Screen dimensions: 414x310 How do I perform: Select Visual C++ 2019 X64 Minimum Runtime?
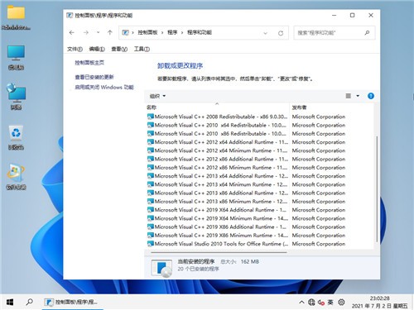[218, 218]
